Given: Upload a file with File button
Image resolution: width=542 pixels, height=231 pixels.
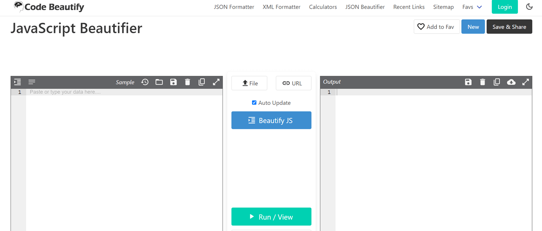Looking at the screenshot, I should point(249,83).
